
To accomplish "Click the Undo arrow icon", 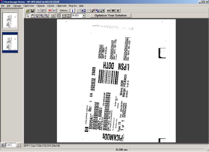I will pos(54,10).
